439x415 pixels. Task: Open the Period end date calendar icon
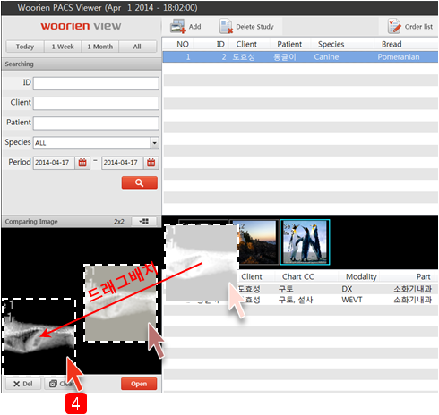(x=151, y=163)
